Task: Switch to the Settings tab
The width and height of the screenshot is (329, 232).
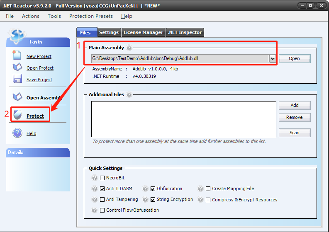Action: click(109, 32)
